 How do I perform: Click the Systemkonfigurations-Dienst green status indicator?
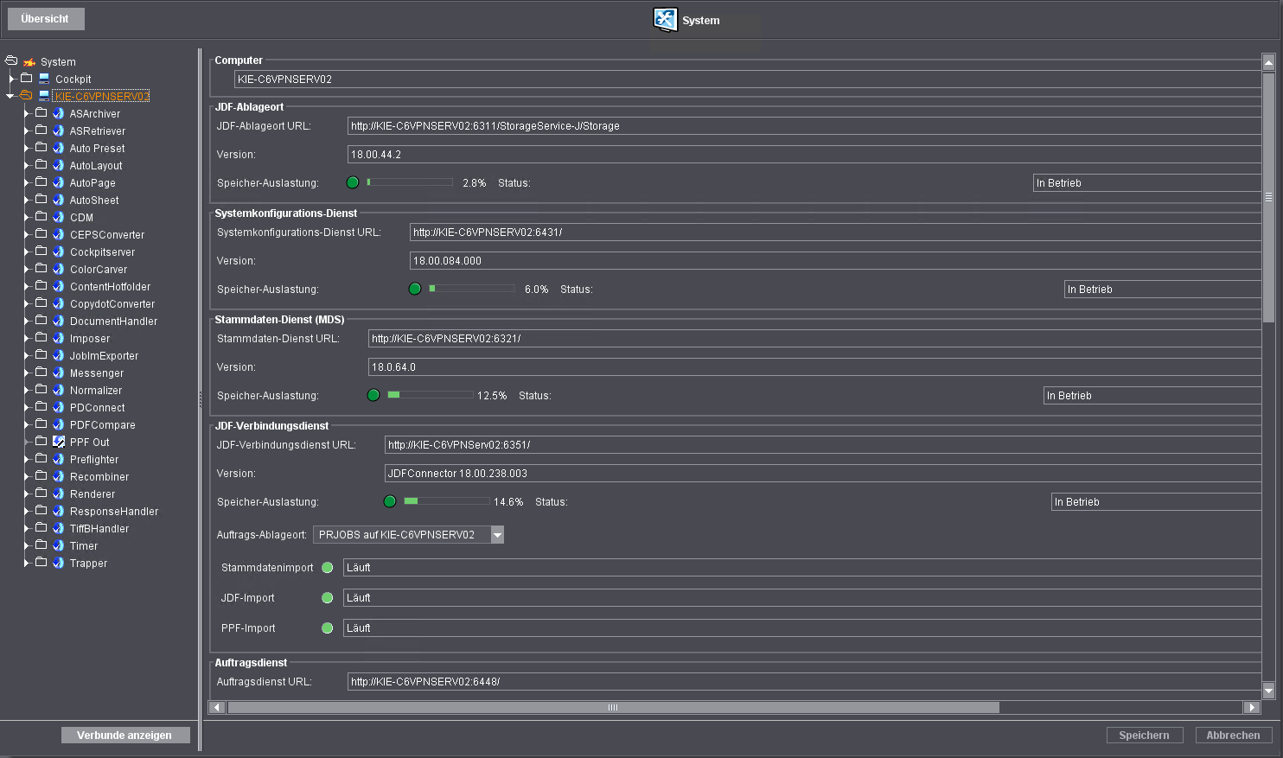click(415, 289)
